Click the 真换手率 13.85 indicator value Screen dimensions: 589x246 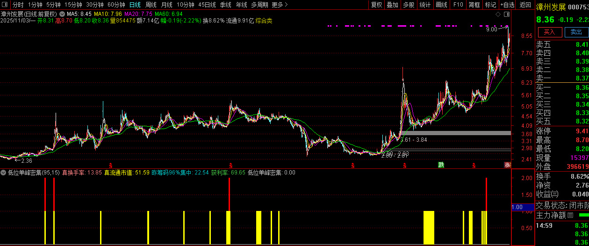click(82, 173)
